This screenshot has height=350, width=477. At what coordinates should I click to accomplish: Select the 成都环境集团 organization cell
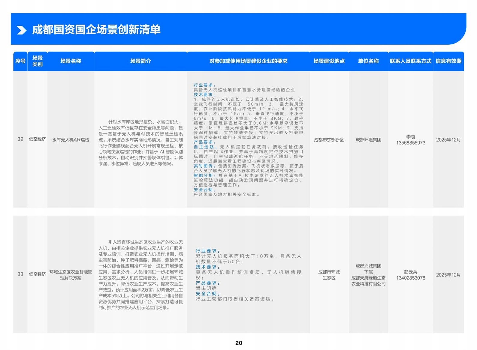[368, 140]
